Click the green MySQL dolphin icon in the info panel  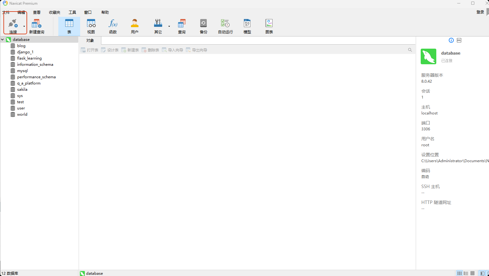[428, 56]
